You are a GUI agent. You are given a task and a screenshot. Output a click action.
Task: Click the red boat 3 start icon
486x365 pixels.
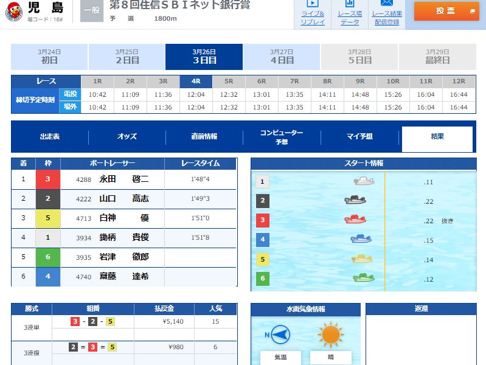[x=355, y=220]
